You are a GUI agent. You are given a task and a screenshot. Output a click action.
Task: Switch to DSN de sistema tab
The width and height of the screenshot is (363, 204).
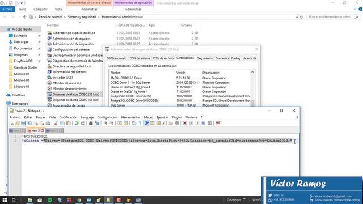(140, 58)
